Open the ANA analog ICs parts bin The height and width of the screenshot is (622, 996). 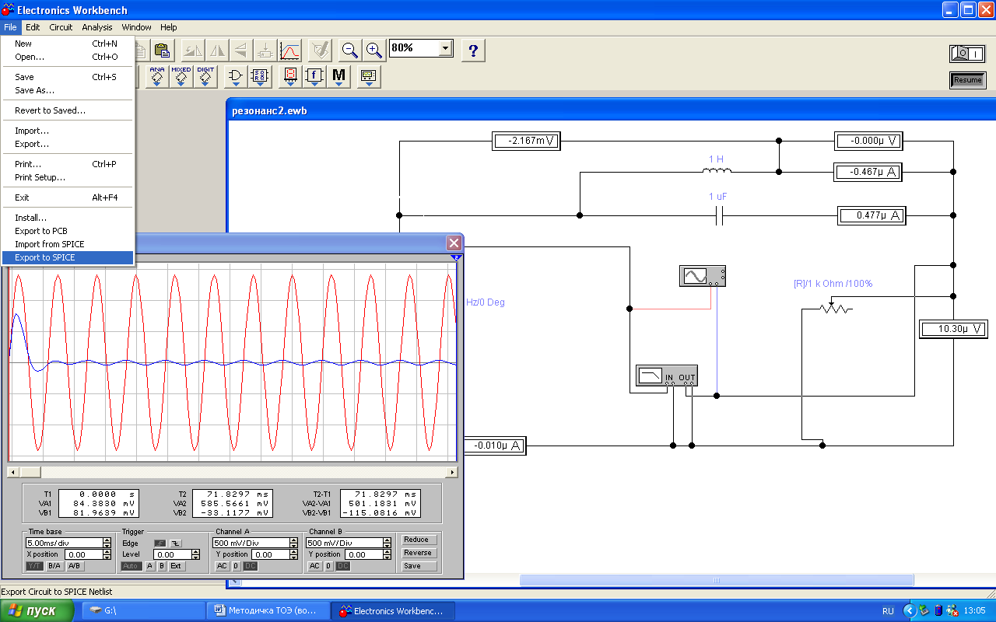157,76
